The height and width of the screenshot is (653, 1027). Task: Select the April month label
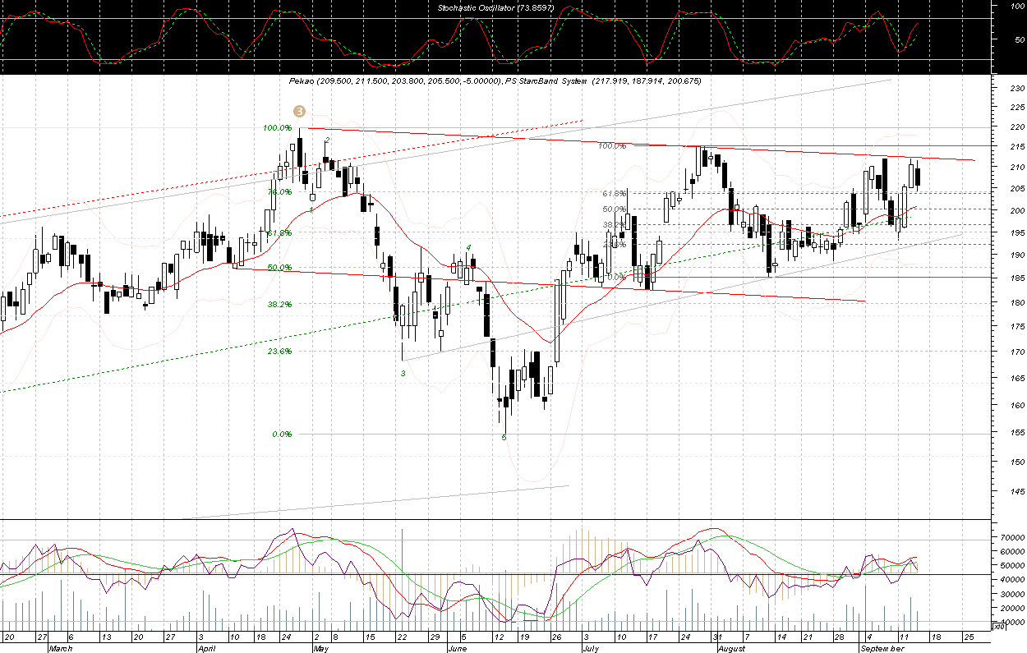coord(209,648)
